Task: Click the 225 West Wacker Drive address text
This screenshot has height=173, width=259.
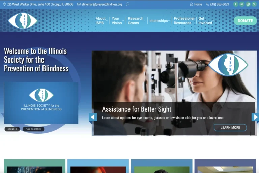Action: (x=40, y=4)
